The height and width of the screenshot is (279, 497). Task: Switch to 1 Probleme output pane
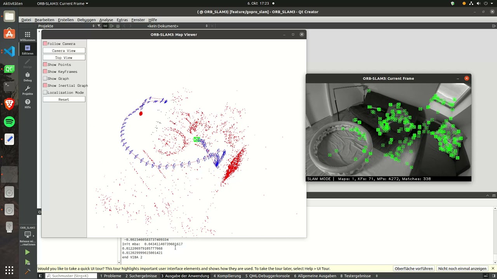111,276
